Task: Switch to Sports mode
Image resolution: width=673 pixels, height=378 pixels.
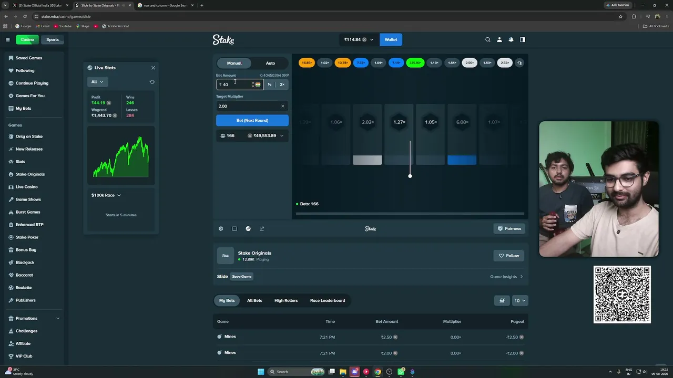Action: coord(53,39)
